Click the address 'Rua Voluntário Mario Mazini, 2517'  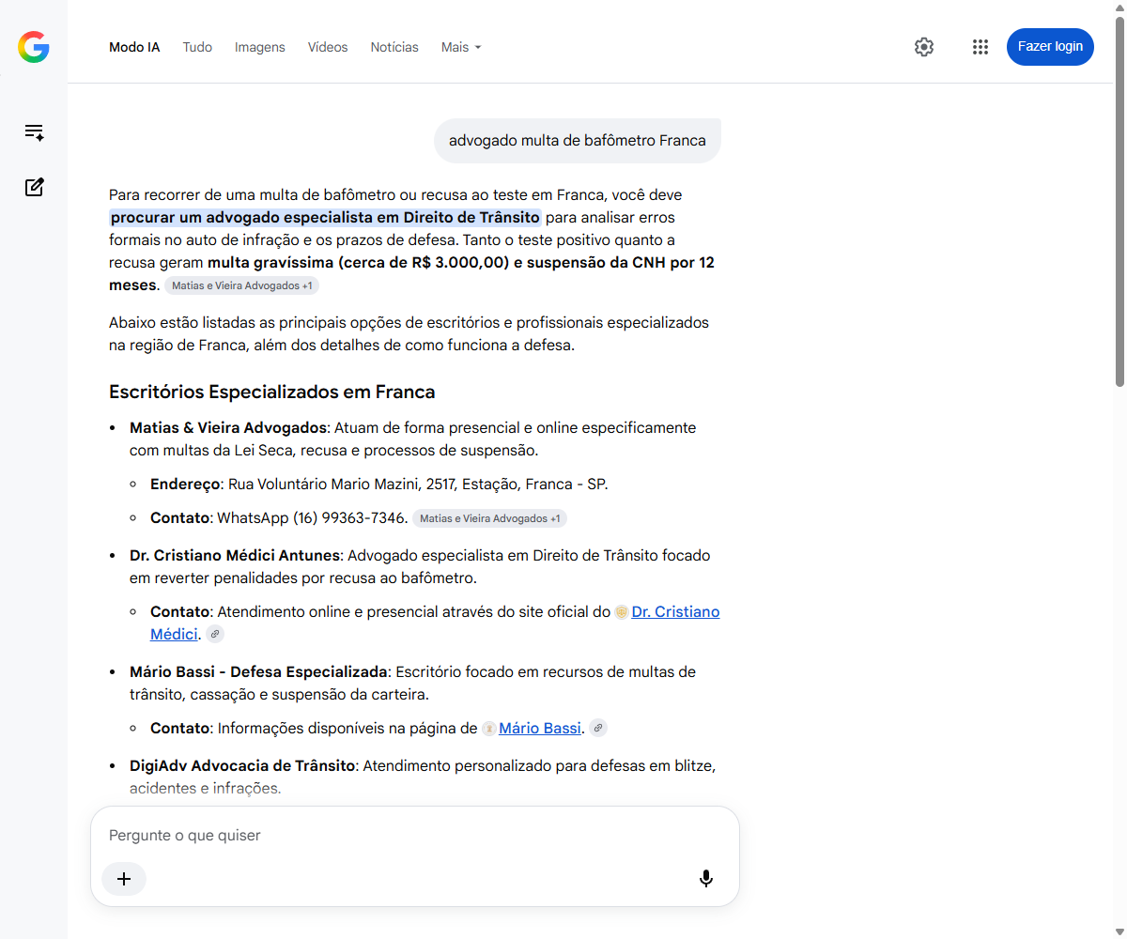343,484
